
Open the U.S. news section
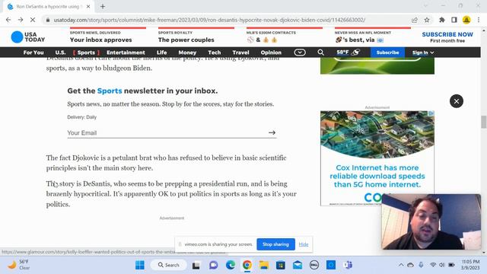point(60,53)
